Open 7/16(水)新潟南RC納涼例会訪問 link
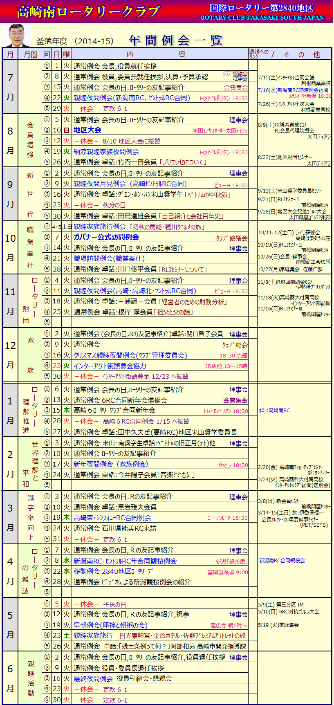334x705 pixels. tap(293, 90)
